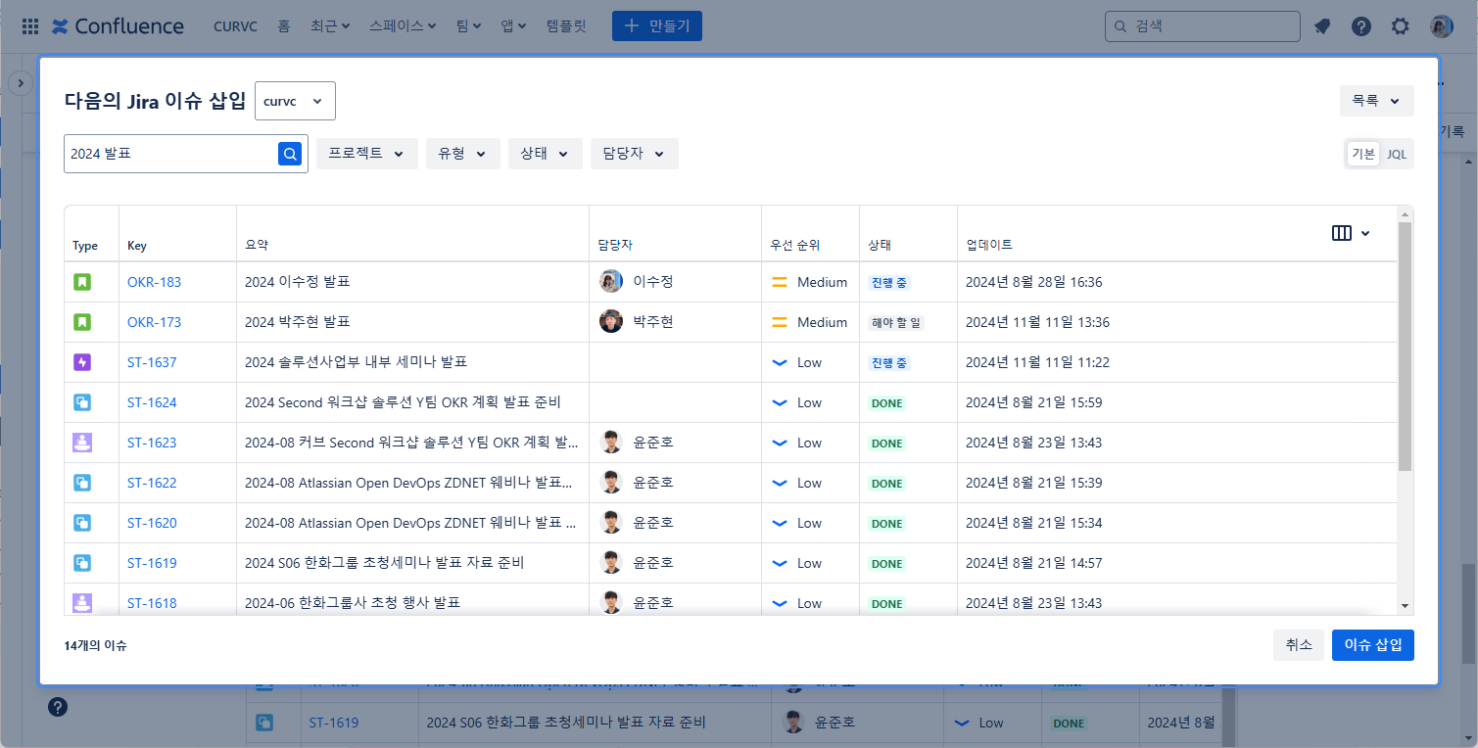Open issue link OKR-183
This screenshot has width=1478, height=748.
154,282
